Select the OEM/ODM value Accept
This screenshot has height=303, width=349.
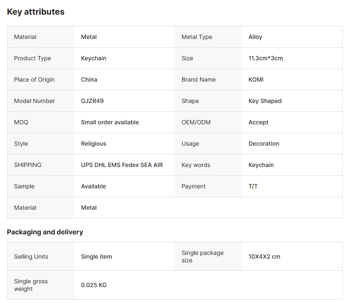click(x=258, y=123)
